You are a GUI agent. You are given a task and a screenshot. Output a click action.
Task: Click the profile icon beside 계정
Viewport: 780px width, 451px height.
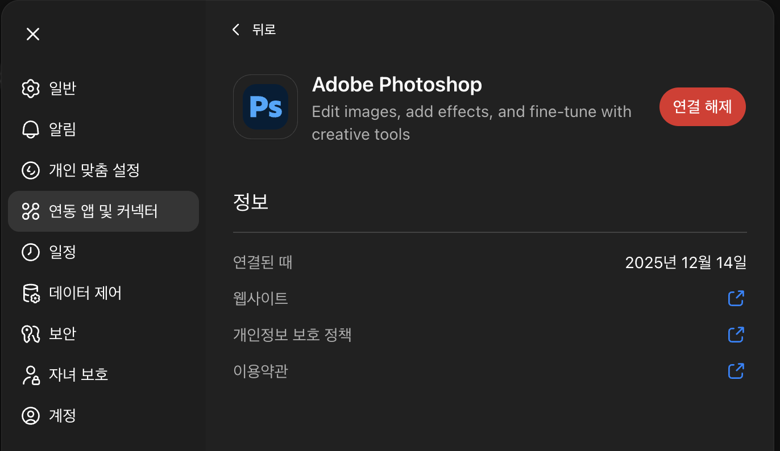point(30,416)
